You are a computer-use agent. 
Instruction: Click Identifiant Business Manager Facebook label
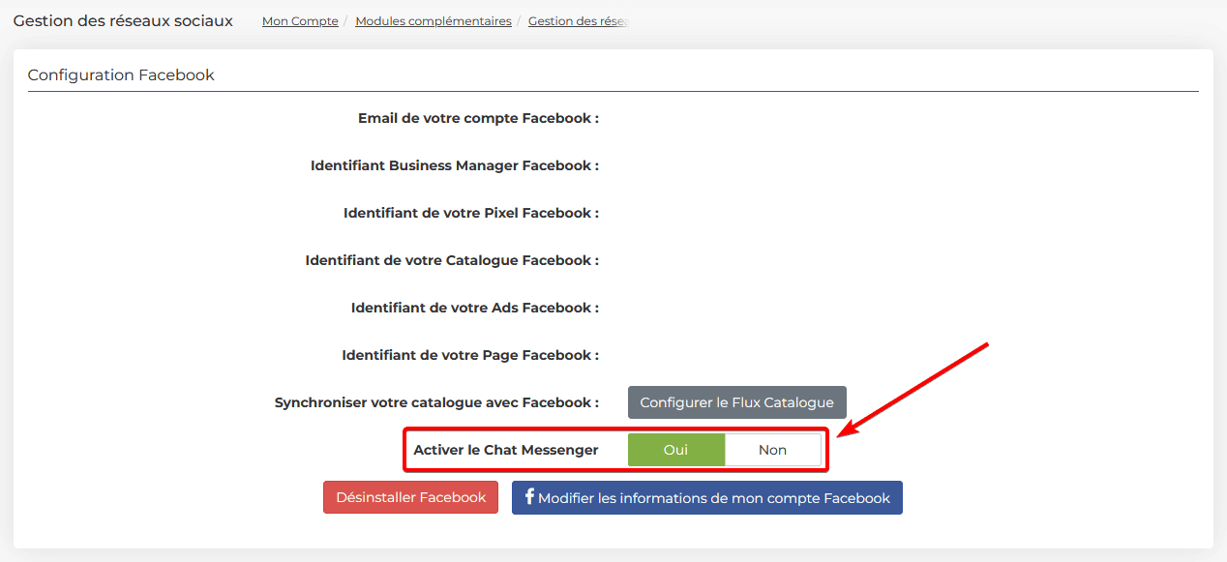tap(455, 165)
